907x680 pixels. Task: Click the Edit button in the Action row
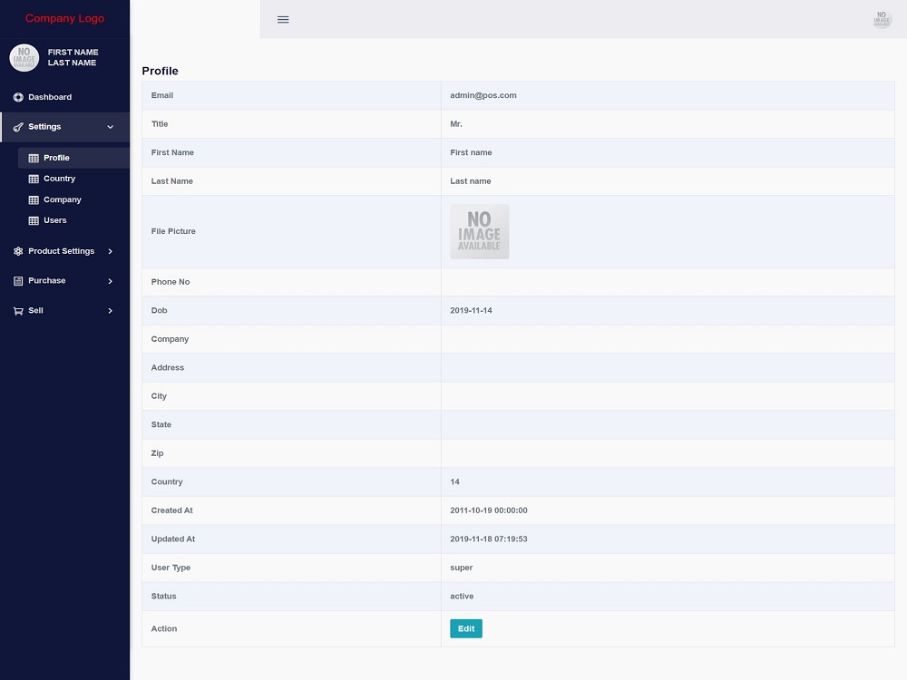click(465, 628)
